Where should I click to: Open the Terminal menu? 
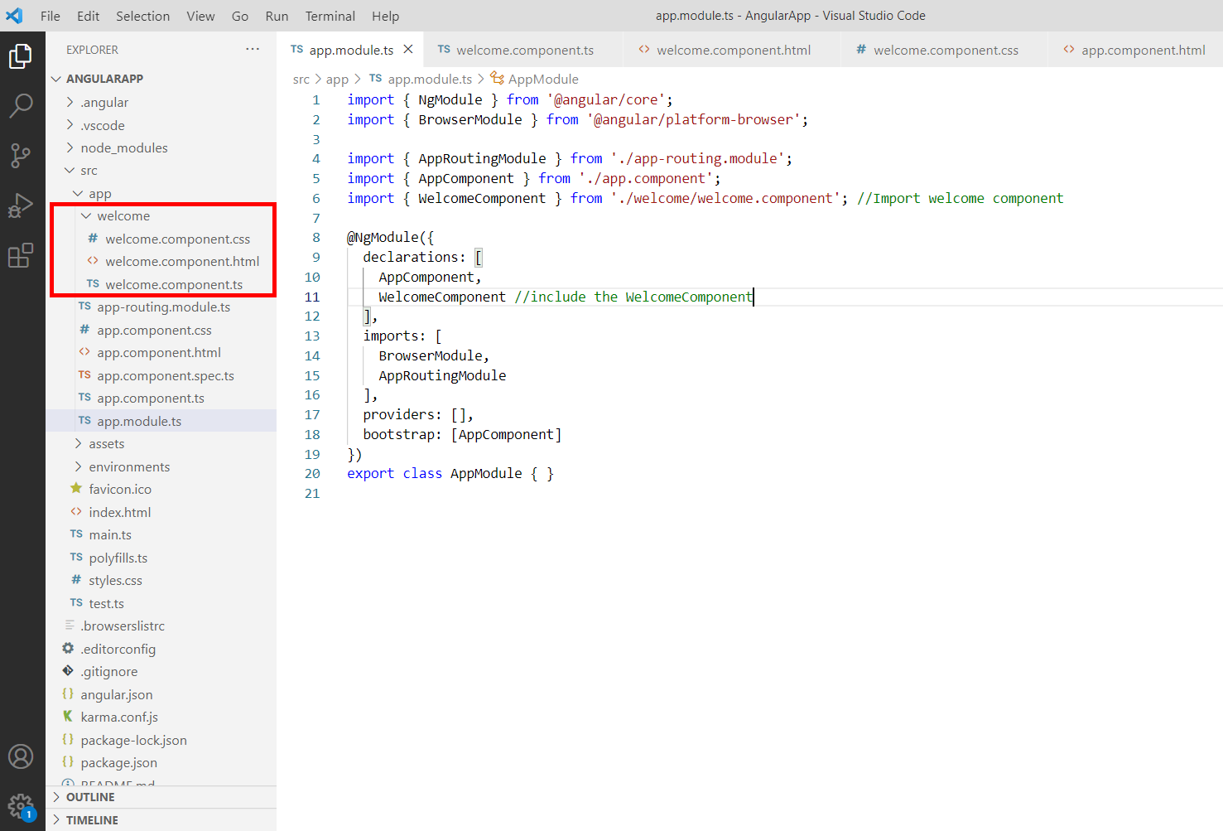tap(330, 16)
